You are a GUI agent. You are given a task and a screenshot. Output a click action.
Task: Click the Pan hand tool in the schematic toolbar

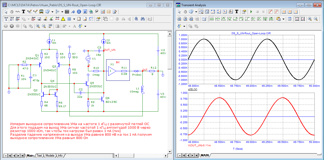12,11
